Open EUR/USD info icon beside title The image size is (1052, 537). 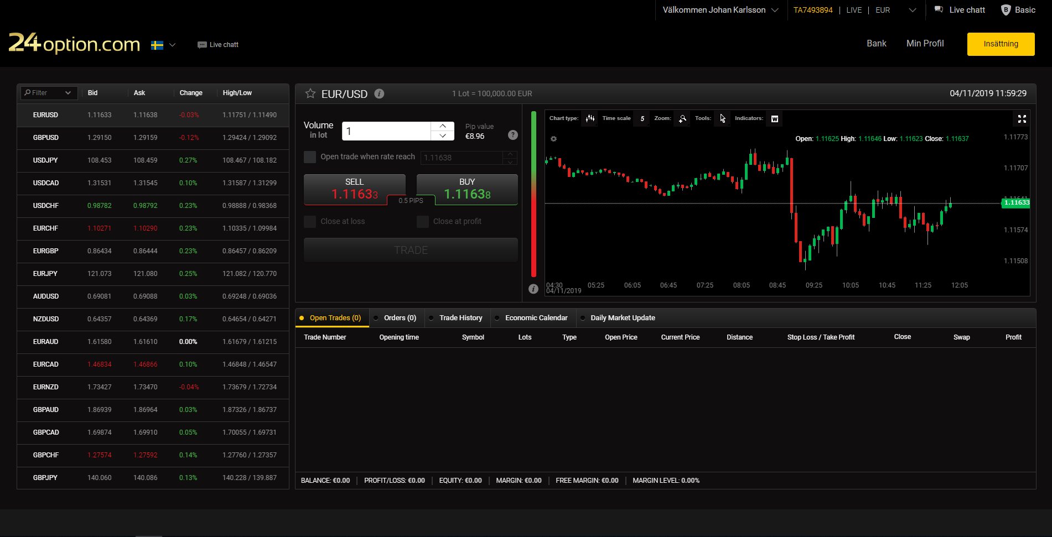coord(379,93)
